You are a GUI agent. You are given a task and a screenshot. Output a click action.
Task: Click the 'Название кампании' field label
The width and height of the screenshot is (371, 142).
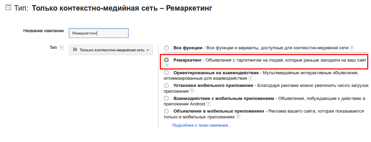(43, 30)
